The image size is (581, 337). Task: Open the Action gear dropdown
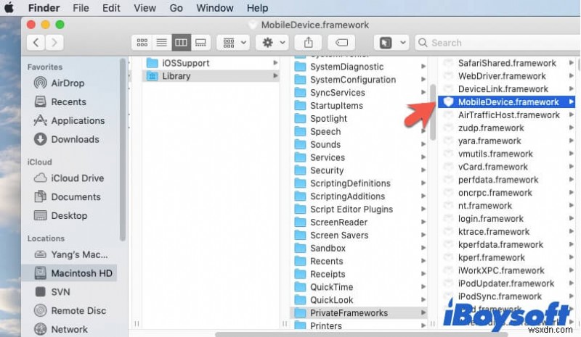tap(273, 43)
